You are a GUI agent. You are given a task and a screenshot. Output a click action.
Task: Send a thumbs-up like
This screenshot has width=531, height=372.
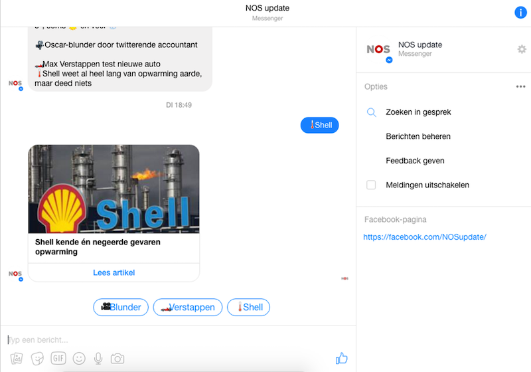pyautogui.click(x=342, y=359)
